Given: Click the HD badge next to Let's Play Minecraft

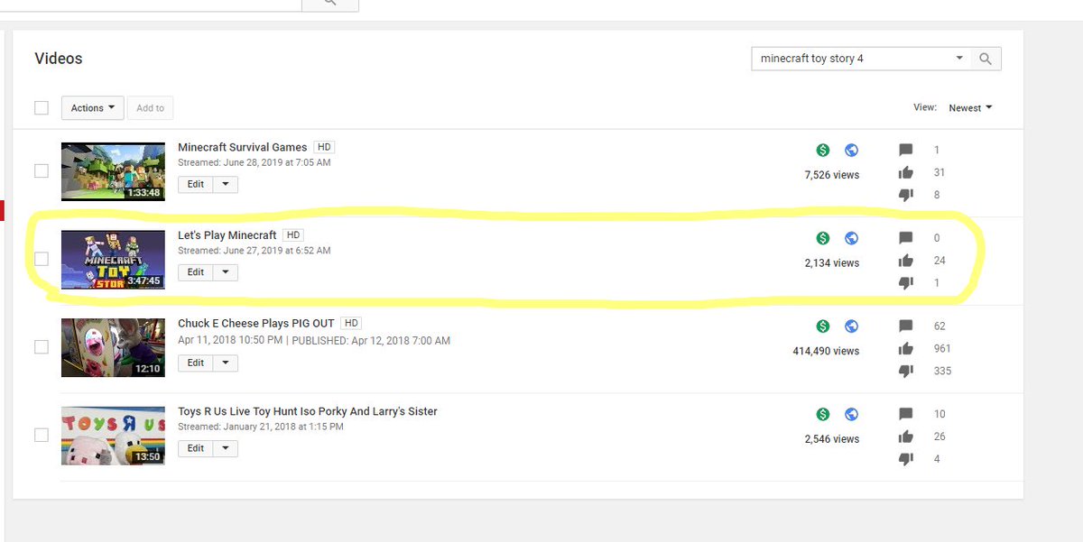Looking at the screenshot, I should (292, 235).
